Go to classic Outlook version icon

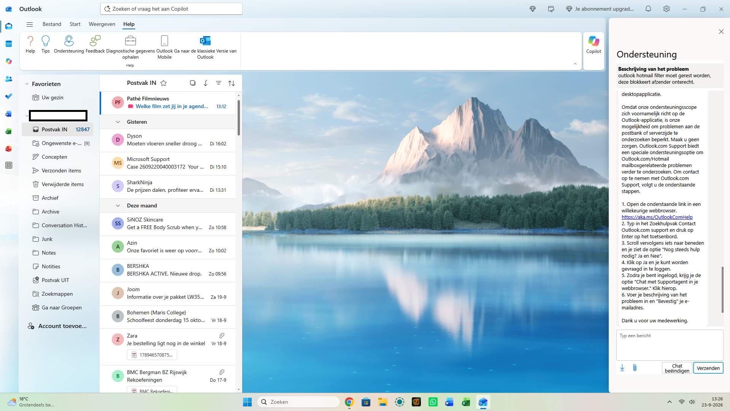click(205, 41)
